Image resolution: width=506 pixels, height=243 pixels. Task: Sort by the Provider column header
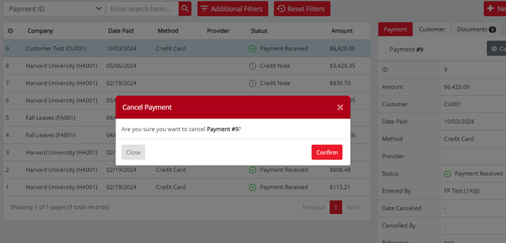coord(218,31)
